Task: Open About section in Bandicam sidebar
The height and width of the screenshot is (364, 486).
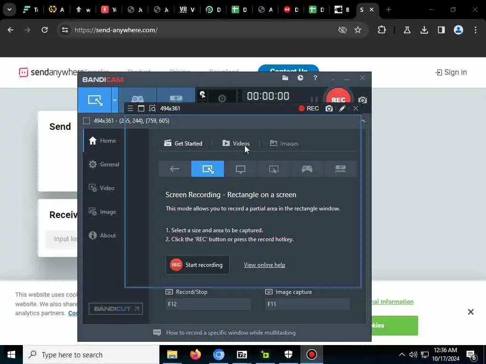Action: tap(103, 236)
